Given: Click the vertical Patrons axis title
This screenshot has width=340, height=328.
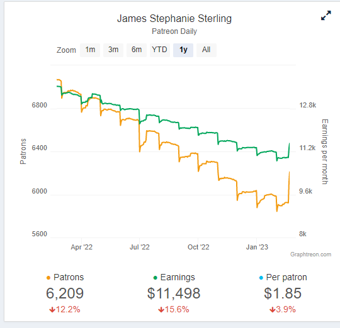Looking at the screenshot, I should (23, 151).
